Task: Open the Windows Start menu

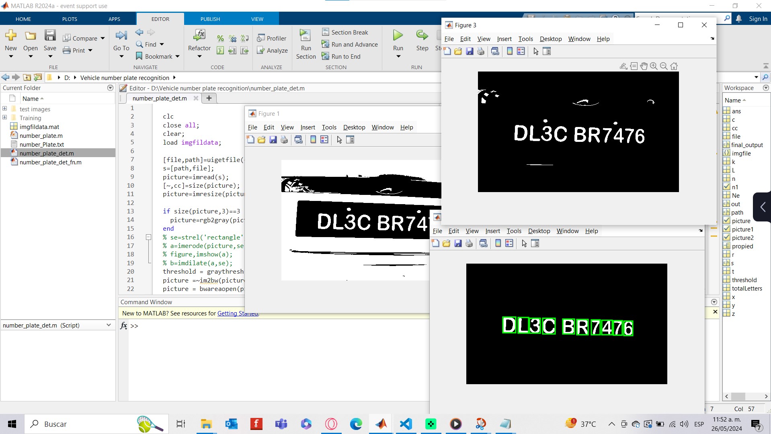Action: click(12, 424)
